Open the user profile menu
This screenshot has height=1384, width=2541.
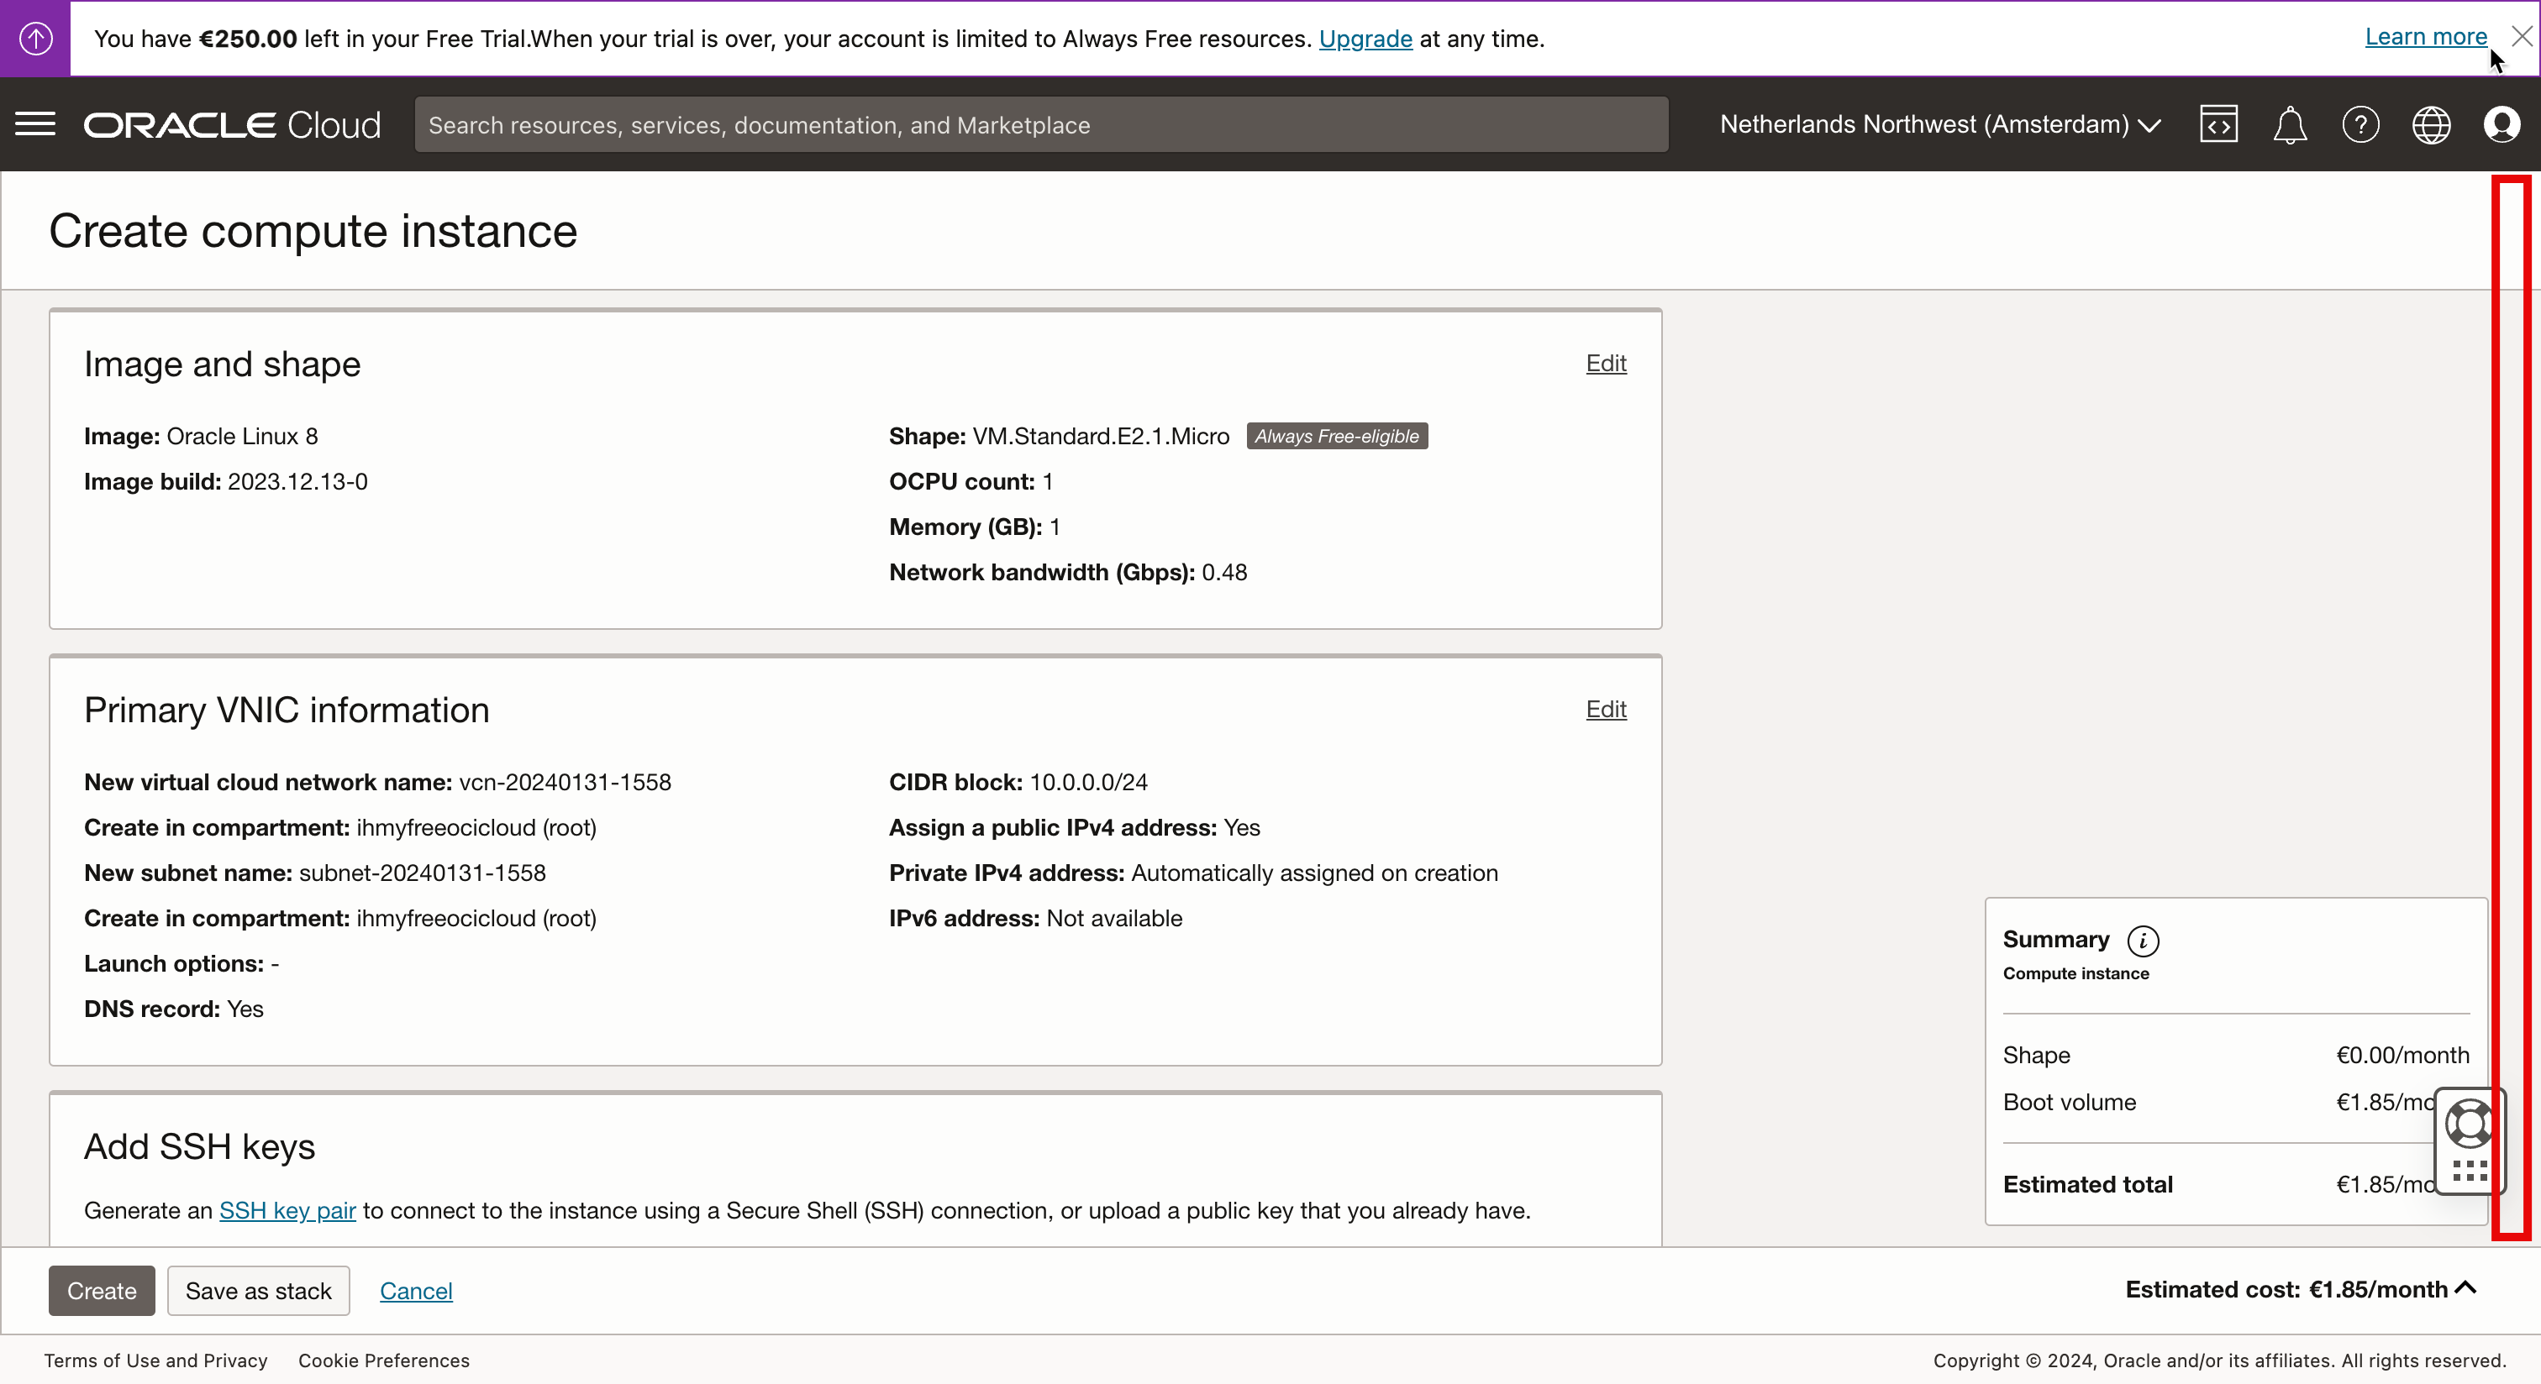tap(2502, 124)
